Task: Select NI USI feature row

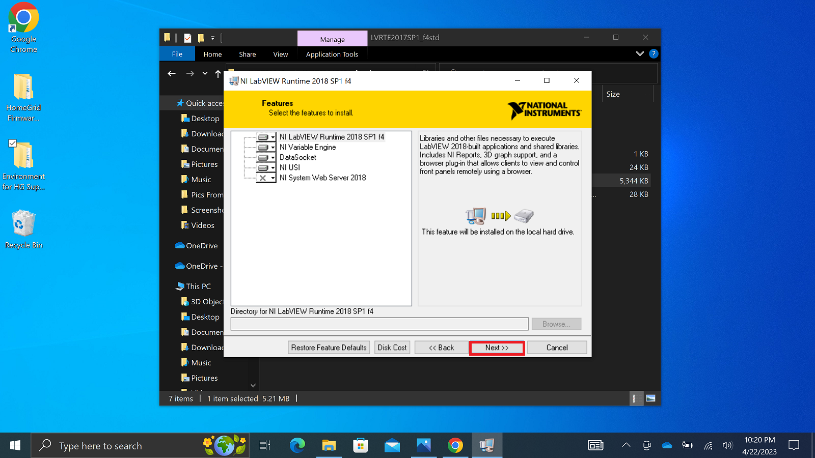Action: [x=290, y=167]
